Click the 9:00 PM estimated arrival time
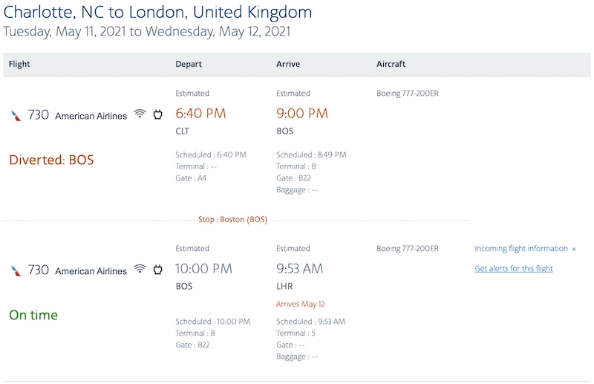 [302, 114]
